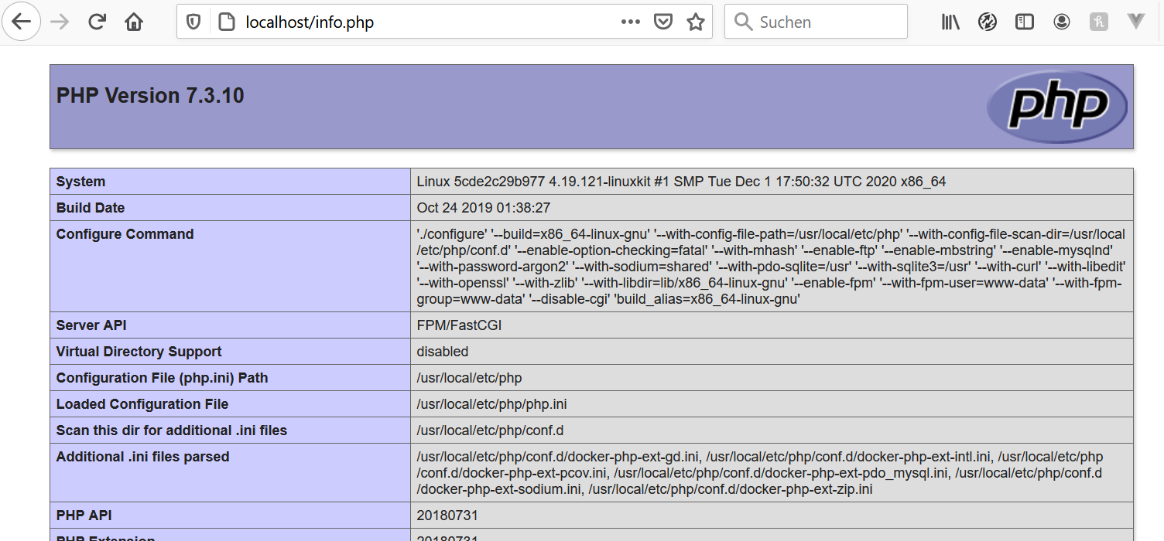Click the search magnifier icon
The height and width of the screenshot is (541, 1164).
[x=743, y=22]
